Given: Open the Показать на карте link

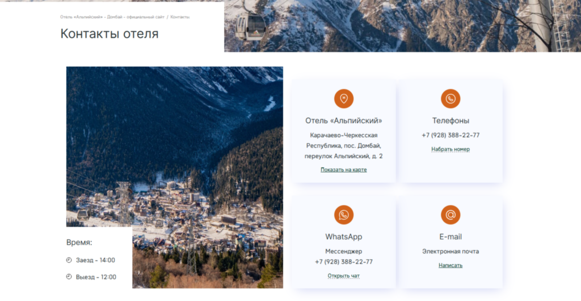Looking at the screenshot, I should [x=343, y=170].
